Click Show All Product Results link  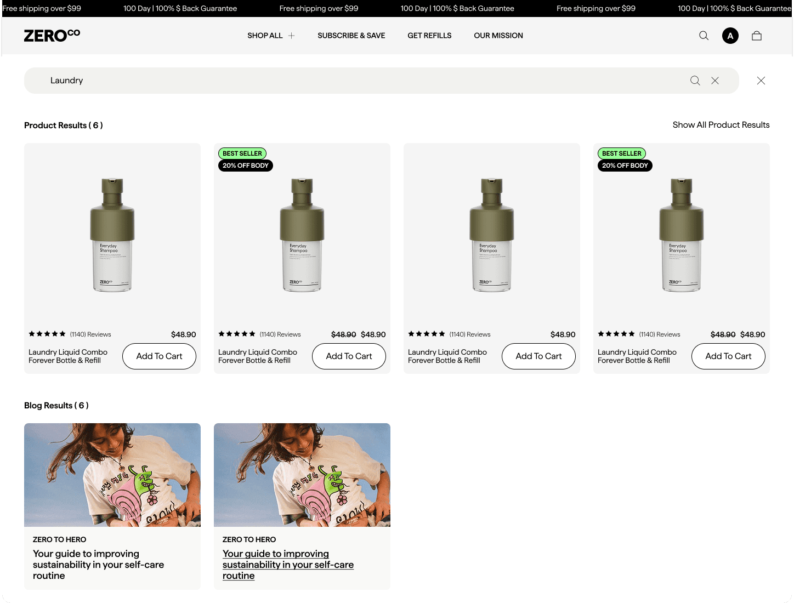721,125
